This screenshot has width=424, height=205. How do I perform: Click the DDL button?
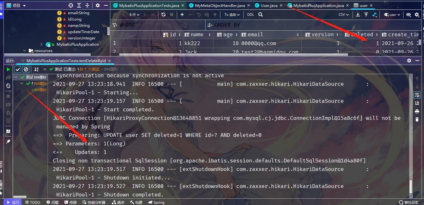click(250, 15)
